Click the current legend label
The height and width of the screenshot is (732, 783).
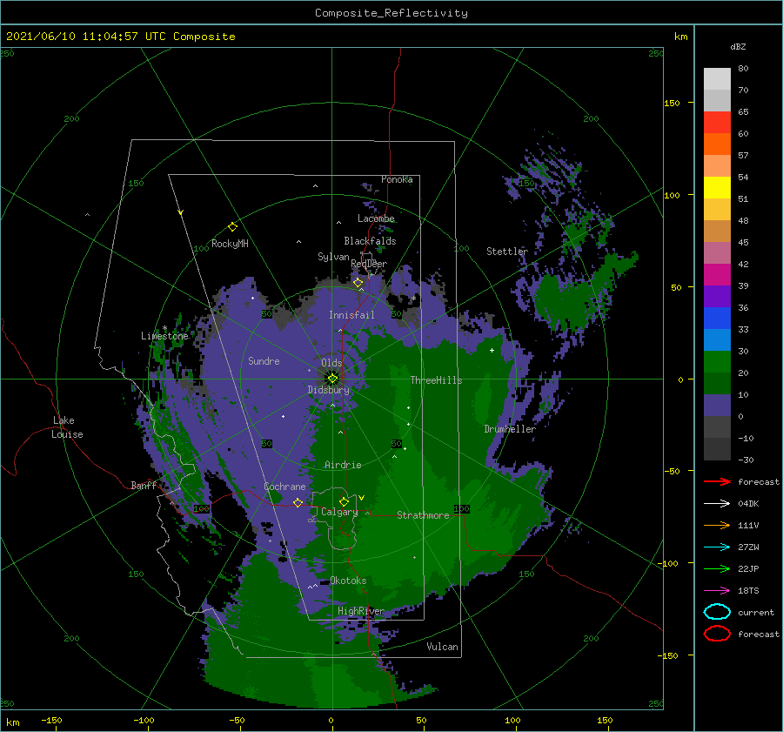[x=756, y=612]
